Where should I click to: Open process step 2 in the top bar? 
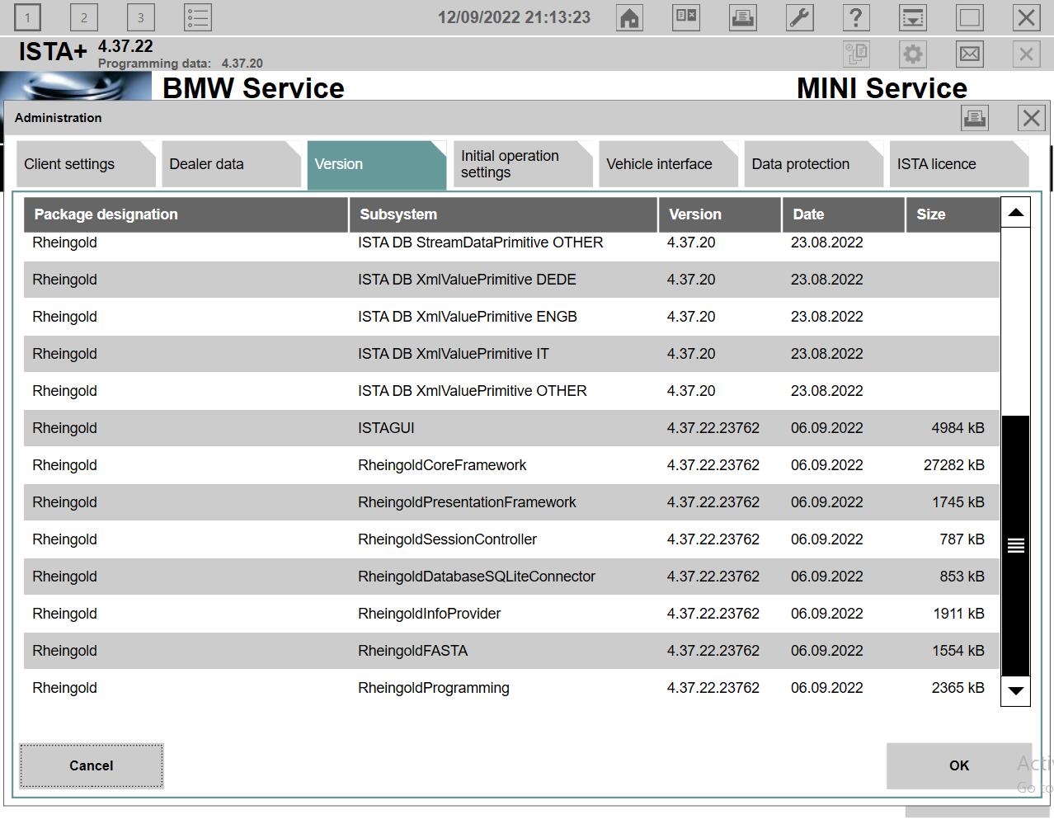point(84,17)
